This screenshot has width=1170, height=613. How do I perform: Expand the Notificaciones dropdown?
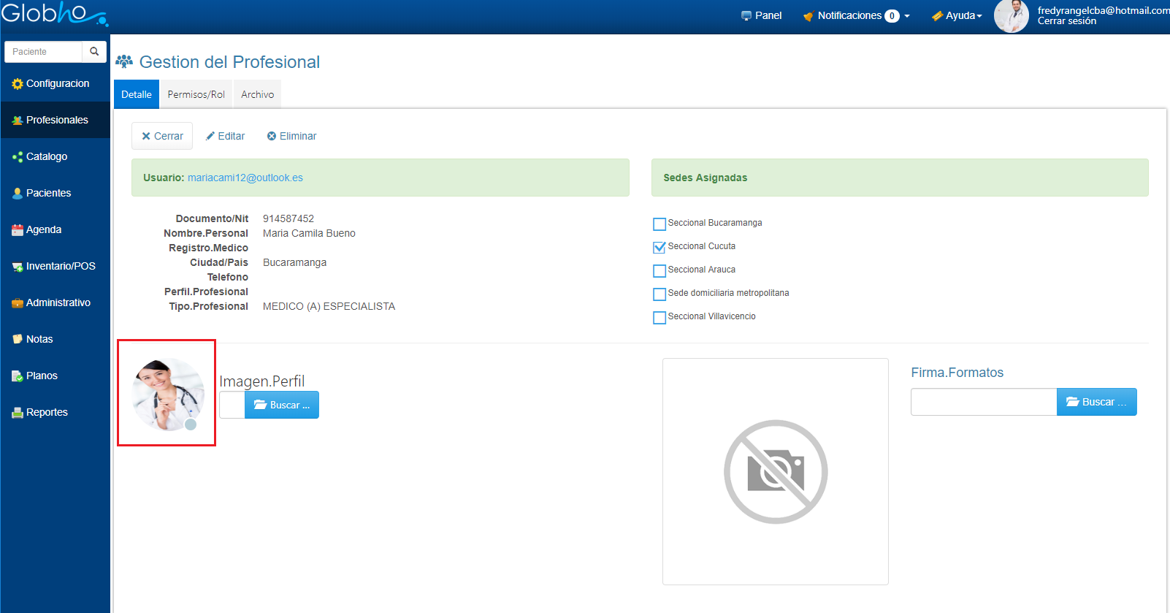[x=857, y=16]
